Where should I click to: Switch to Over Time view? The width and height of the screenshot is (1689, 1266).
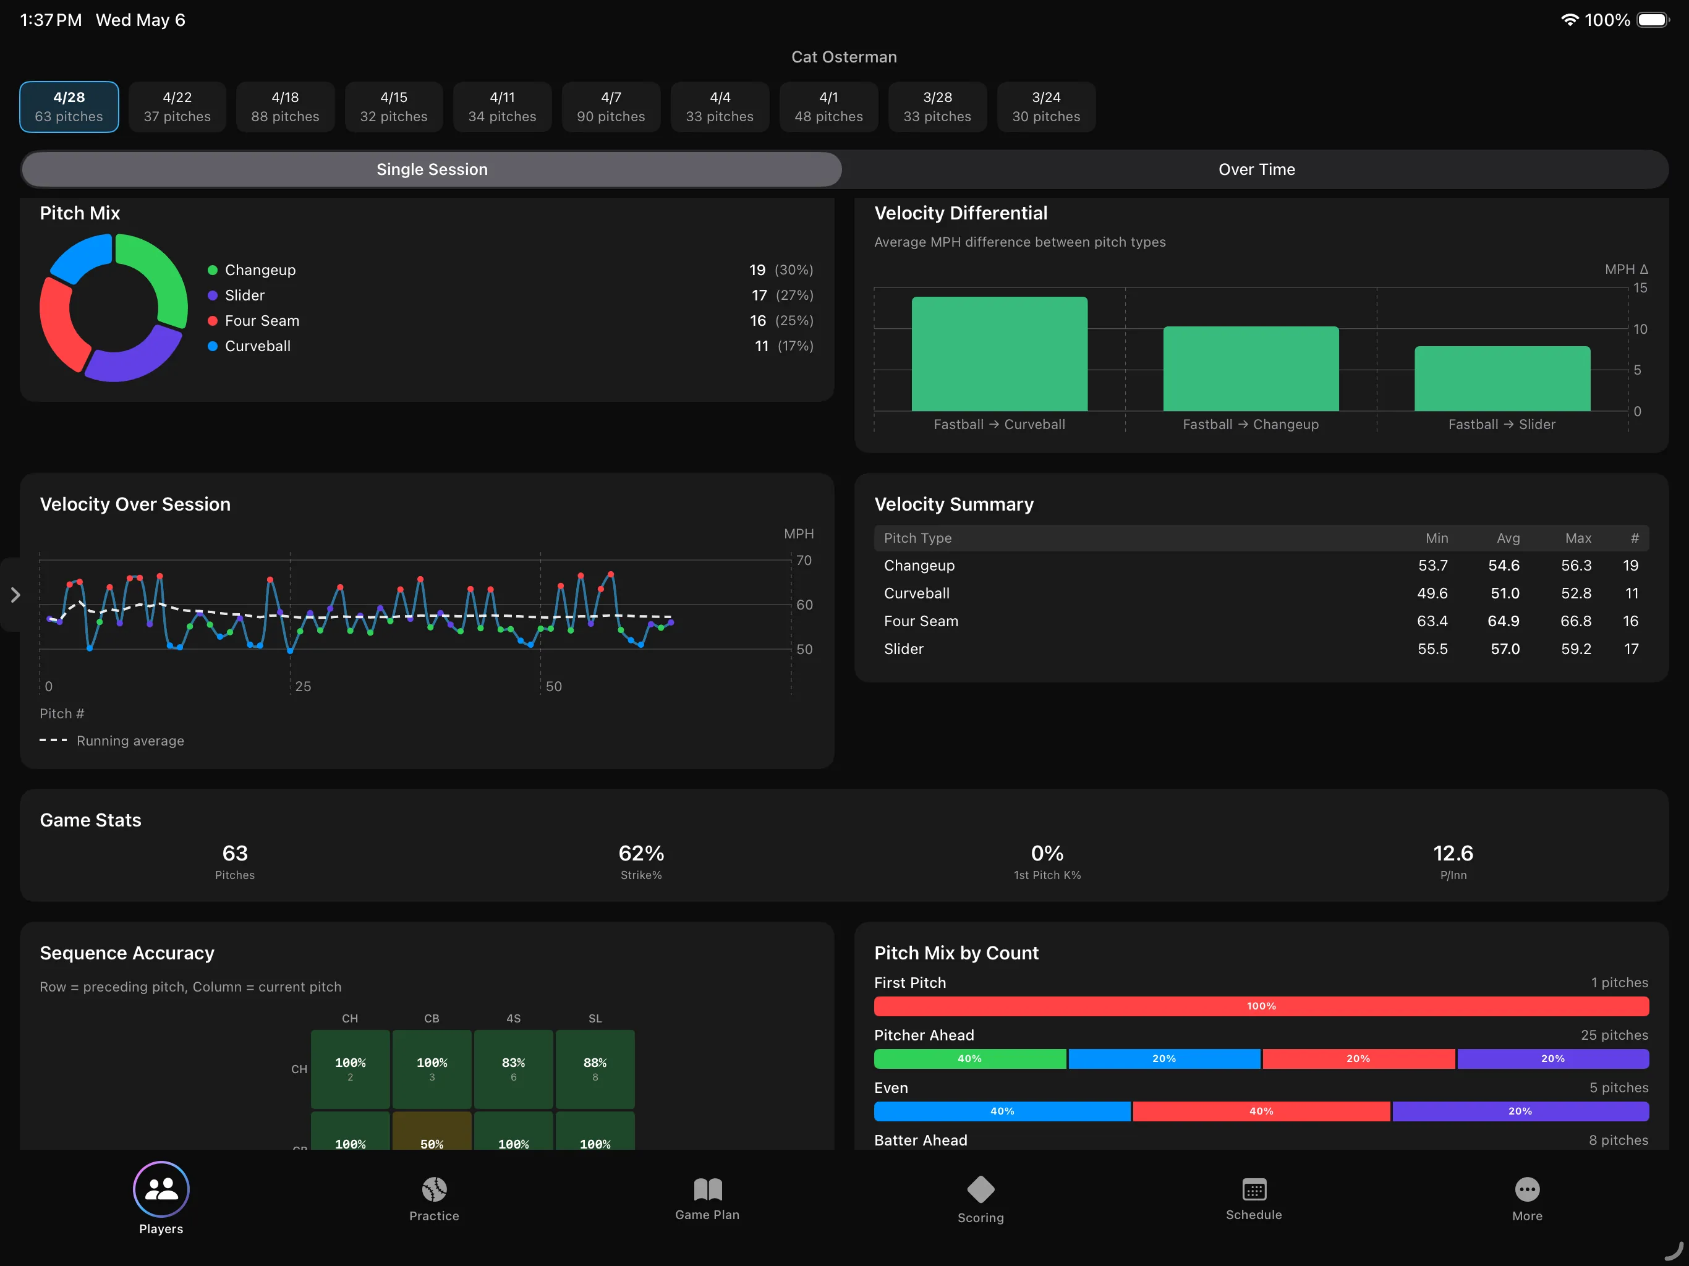(1256, 169)
